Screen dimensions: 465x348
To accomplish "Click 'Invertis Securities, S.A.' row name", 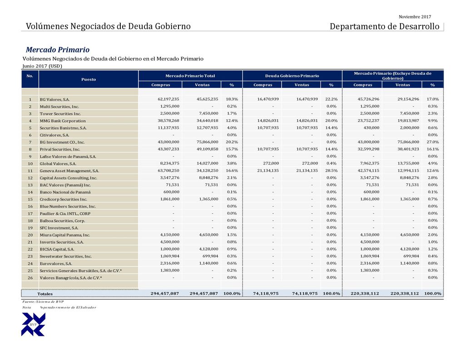I will coord(62,242).
